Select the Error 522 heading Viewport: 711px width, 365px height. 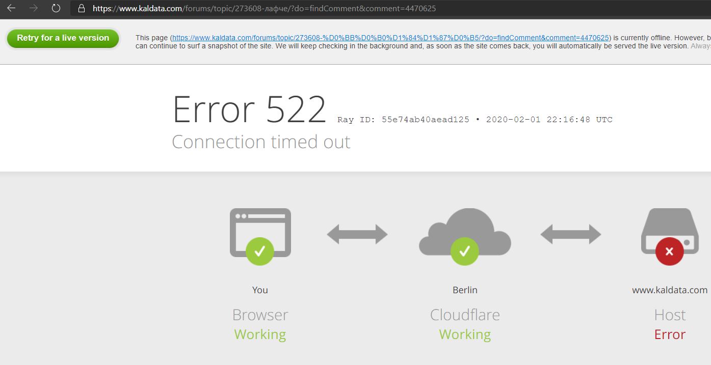[249, 109]
